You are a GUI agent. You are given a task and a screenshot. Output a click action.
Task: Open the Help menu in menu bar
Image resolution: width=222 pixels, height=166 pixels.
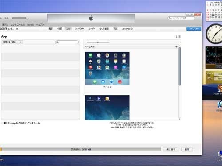pos(40,25)
